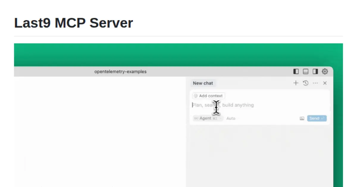Start a new chat with the plus icon
The height and width of the screenshot is (187, 357).
coord(296,83)
